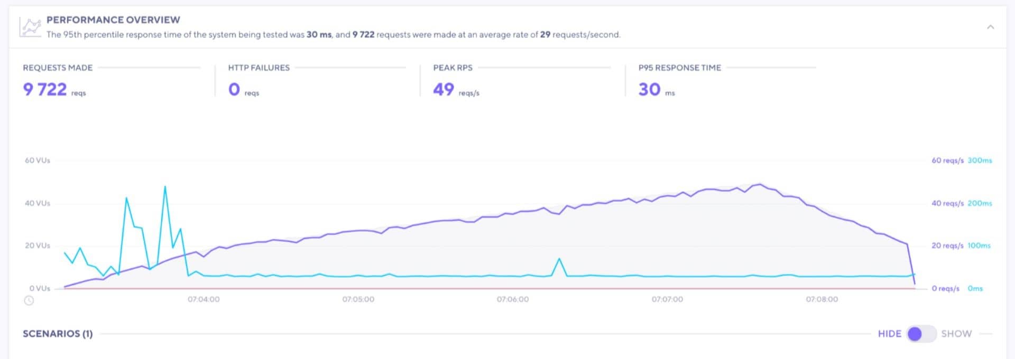Click the clock icon below the chart

point(29,300)
